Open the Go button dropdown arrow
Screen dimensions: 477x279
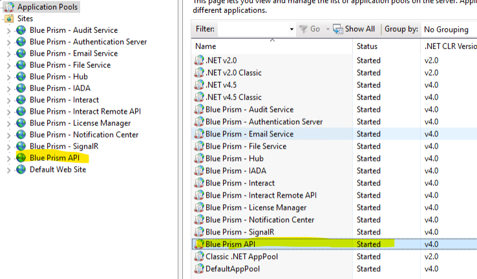click(328, 29)
